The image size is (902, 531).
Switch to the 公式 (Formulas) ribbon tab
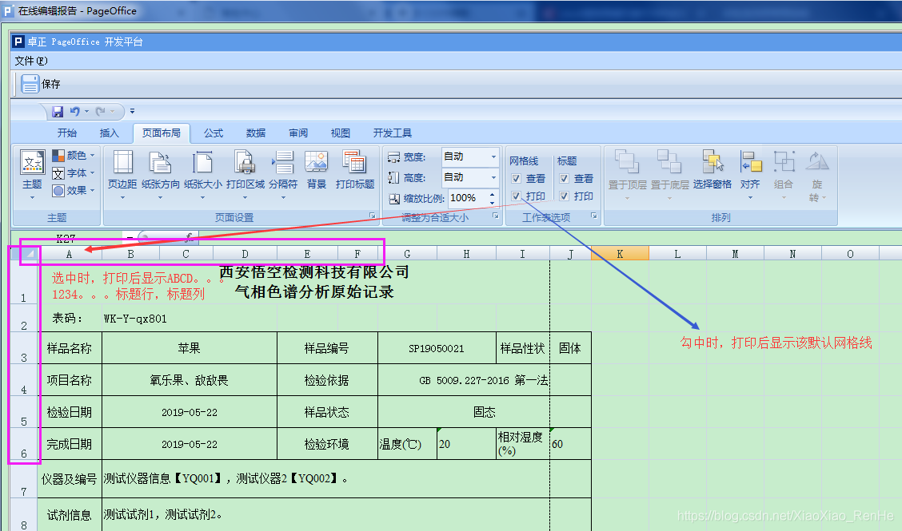coord(213,133)
